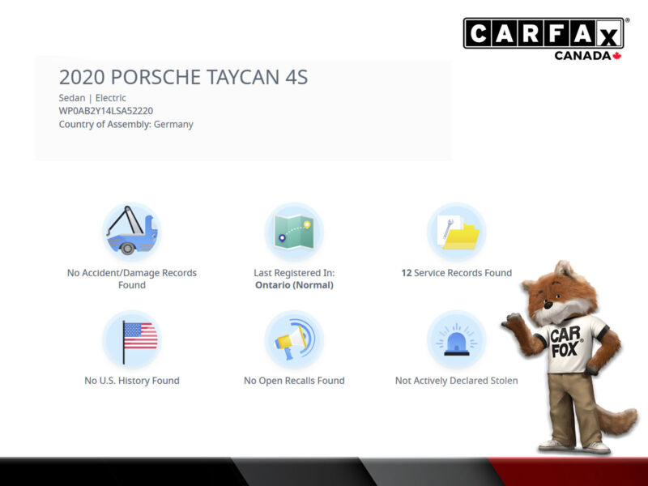Click the 2020 Porsche Taycan 4S heading

tap(183, 78)
